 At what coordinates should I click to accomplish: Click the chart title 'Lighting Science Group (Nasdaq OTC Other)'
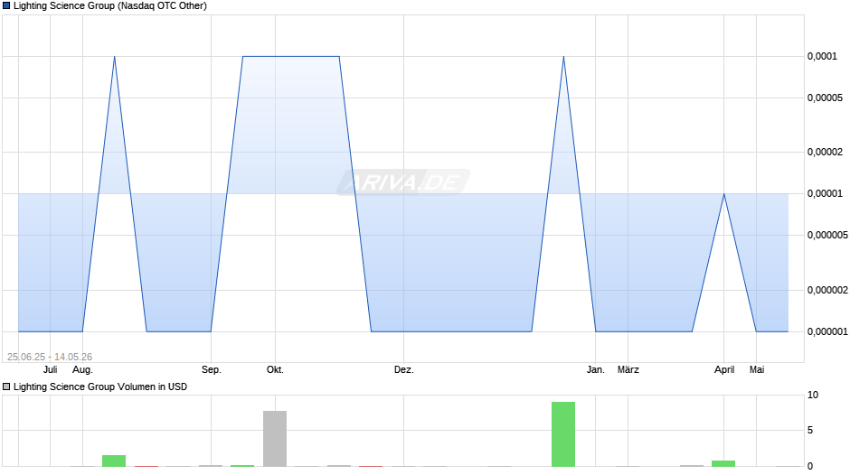(110, 6)
